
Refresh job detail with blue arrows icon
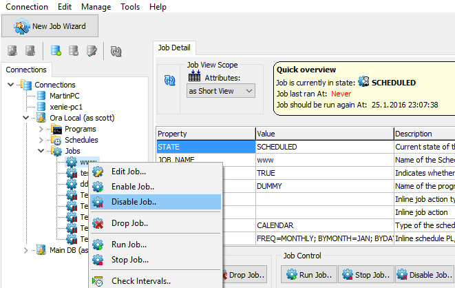(169, 80)
